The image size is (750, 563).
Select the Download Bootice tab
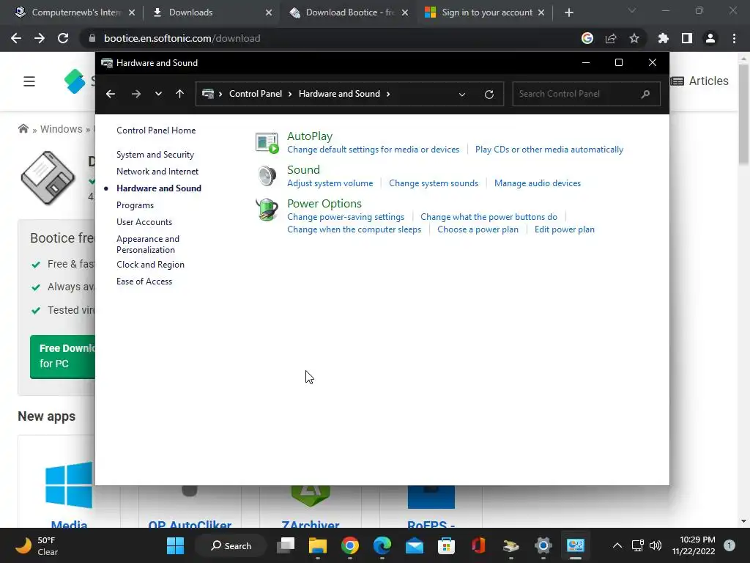[x=349, y=12]
